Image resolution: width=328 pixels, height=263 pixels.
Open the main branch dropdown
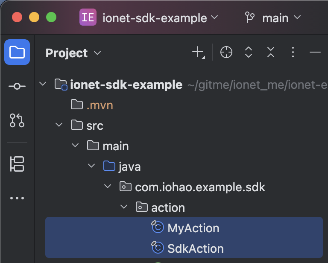click(273, 18)
